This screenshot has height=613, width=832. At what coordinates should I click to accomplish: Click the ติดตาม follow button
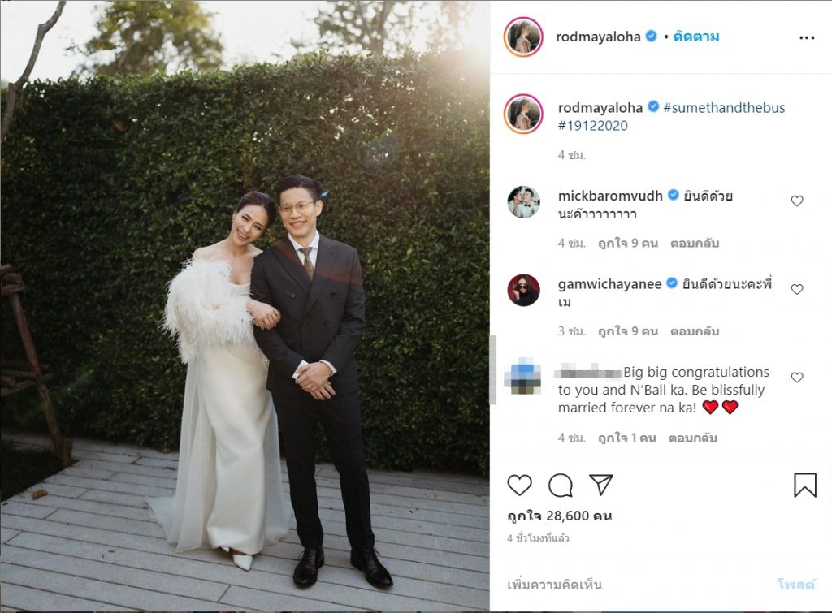pos(696,37)
